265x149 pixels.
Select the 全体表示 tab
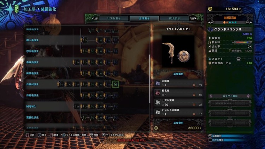[144, 18]
